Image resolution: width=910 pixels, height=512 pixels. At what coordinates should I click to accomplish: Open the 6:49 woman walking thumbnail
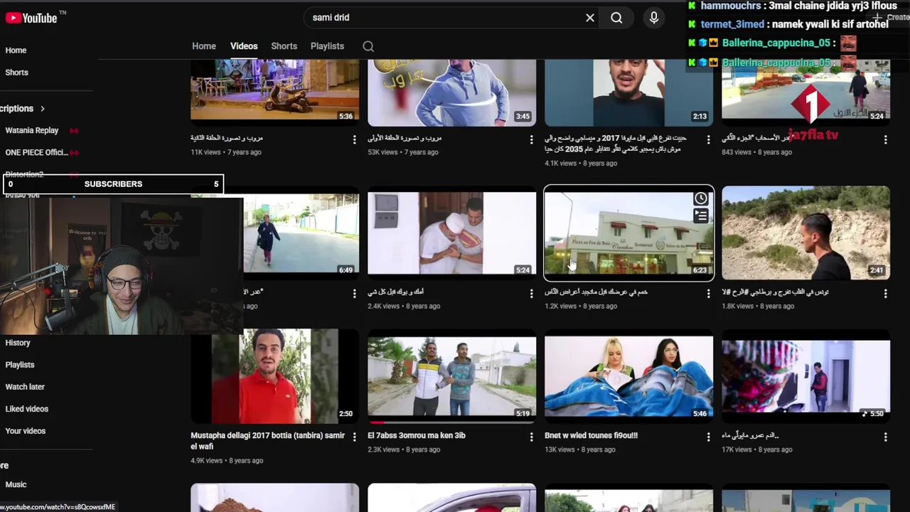301,233
